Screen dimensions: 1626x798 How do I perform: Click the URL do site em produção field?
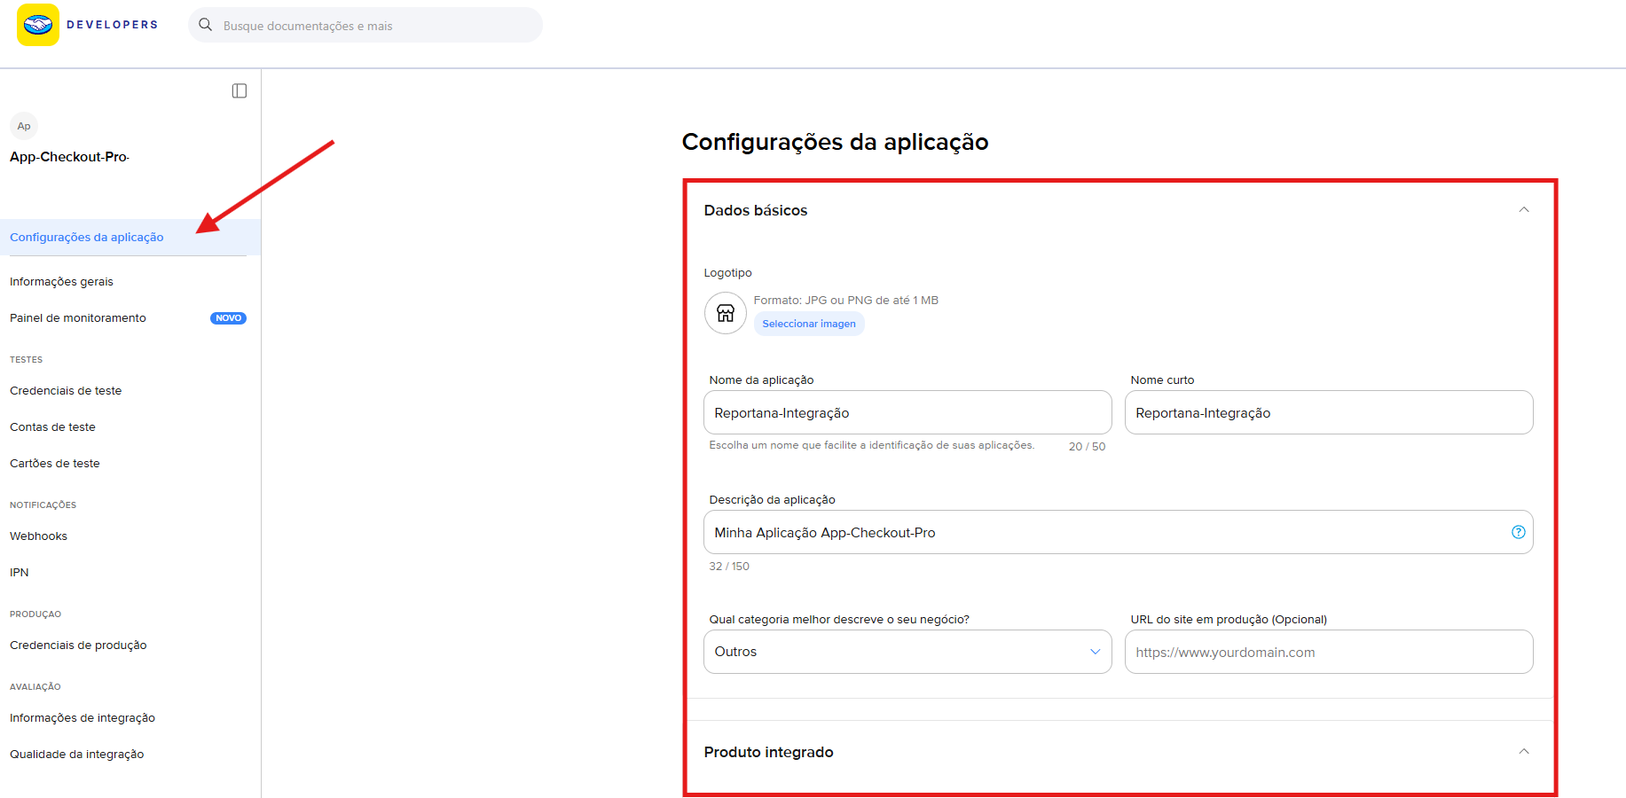[1329, 652]
